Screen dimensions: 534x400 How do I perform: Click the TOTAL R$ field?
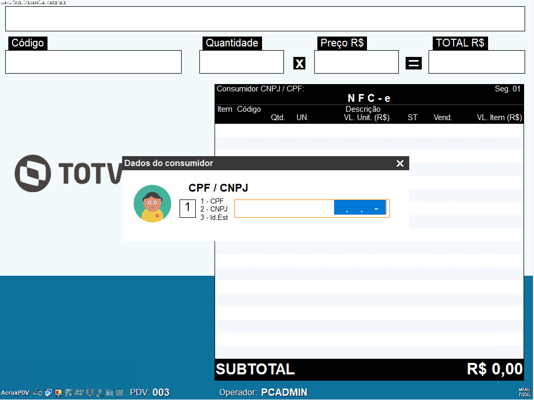tap(477, 62)
